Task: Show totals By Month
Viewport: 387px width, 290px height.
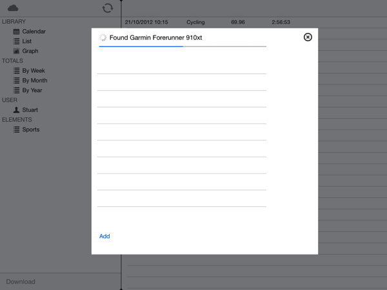Action: click(35, 81)
